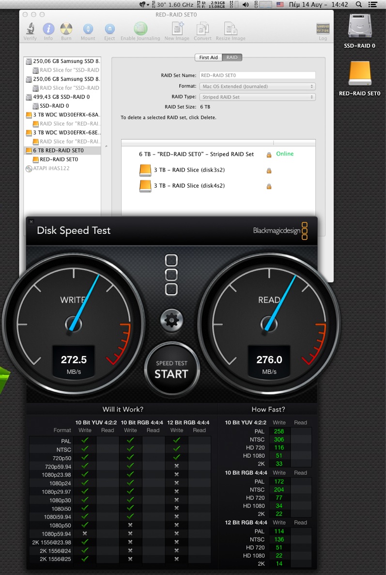Select the 6 TB Striped RAID Set row

(x=218, y=154)
